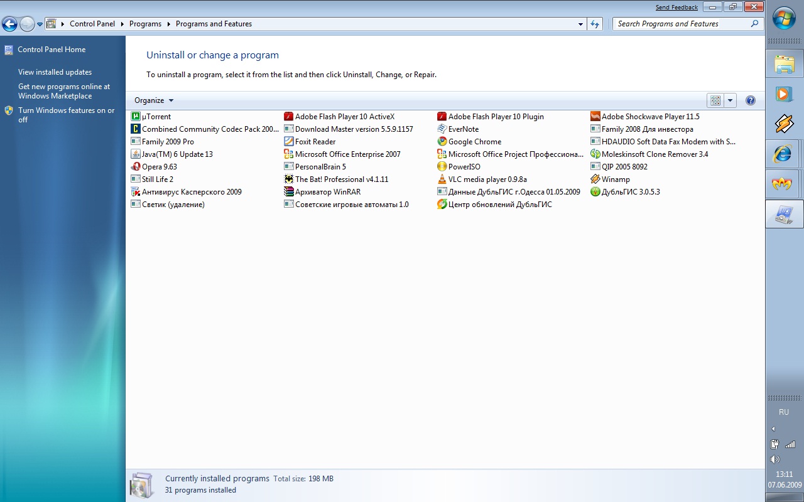
Task: Open View installed updates link
Action: click(x=55, y=72)
